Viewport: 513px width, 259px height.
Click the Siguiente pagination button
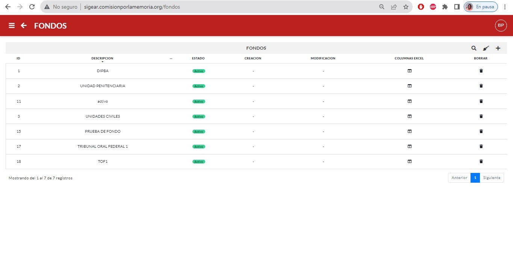click(x=492, y=178)
